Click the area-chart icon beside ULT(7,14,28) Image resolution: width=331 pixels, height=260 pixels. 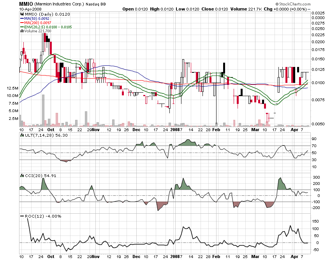22,135
